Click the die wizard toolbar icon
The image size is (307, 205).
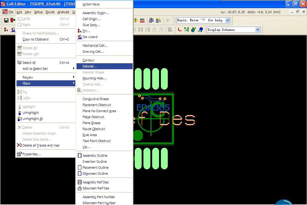(13, 30)
